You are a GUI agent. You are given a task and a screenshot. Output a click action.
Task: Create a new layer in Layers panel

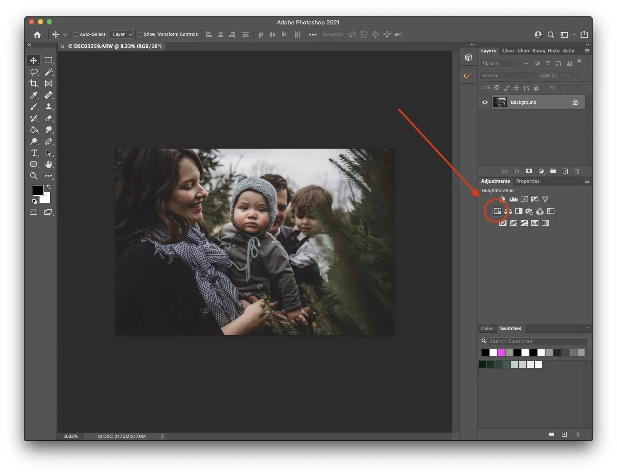coord(565,171)
